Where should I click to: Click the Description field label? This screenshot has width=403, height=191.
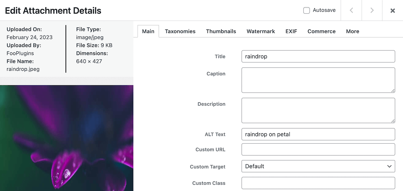pyautogui.click(x=212, y=104)
